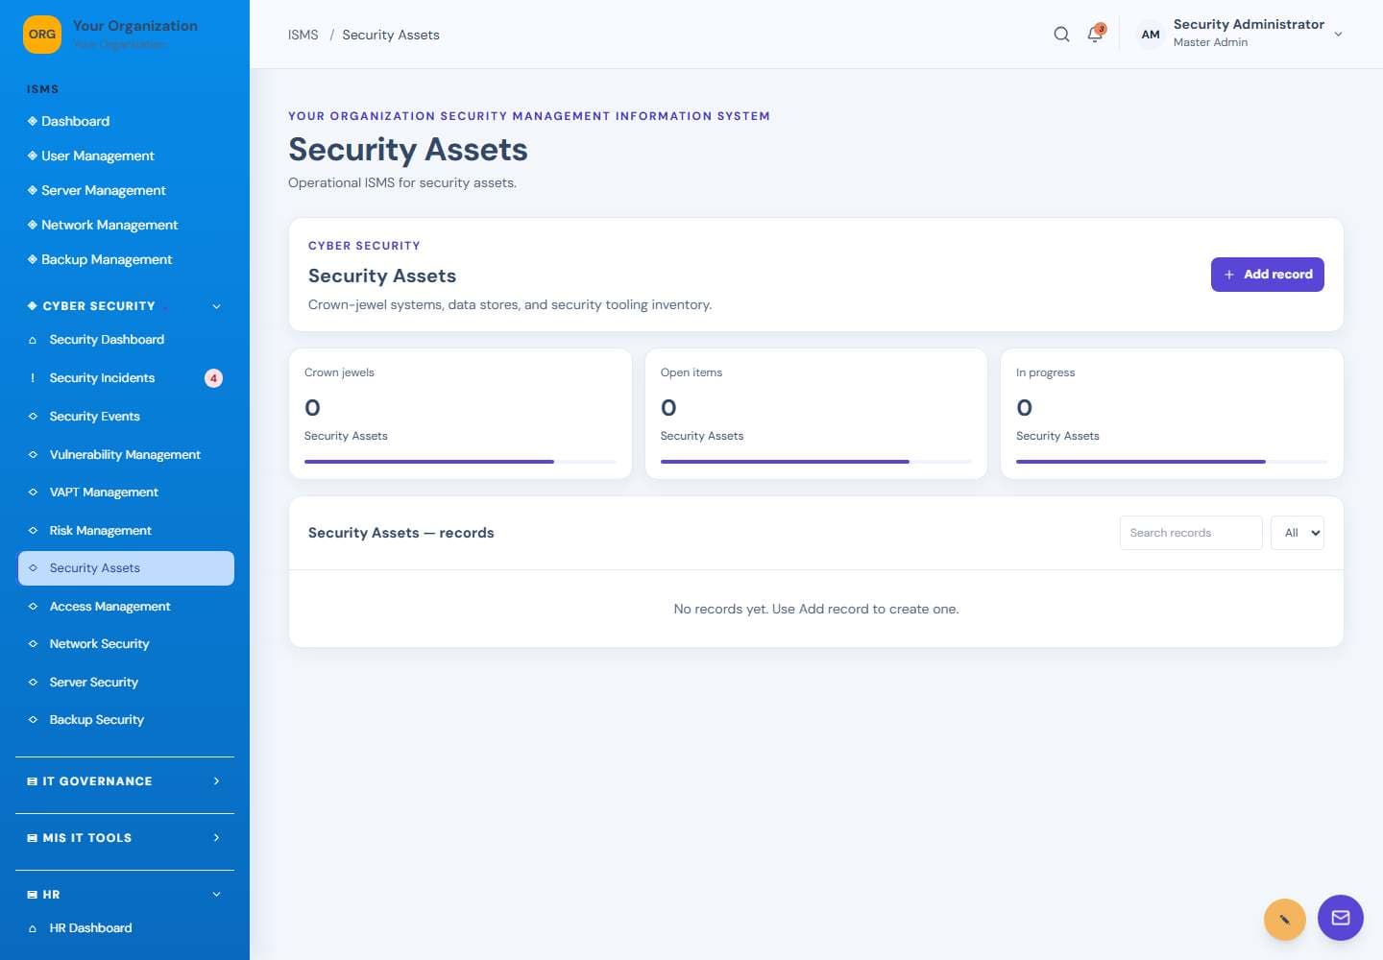Open the search magnifier icon in header
Image resolution: width=1383 pixels, height=960 pixels.
coord(1061,35)
